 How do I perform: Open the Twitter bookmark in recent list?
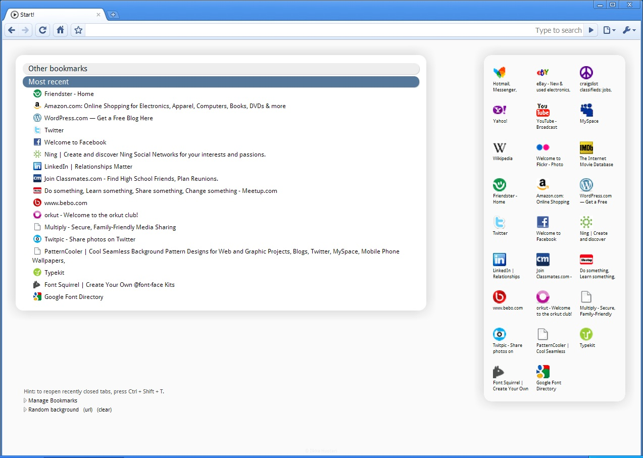(x=54, y=130)
